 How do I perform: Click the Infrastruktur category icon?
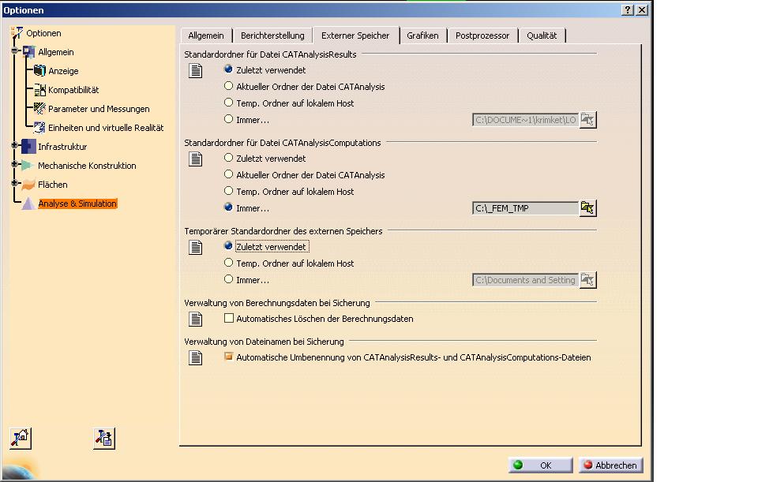tap(28, 147)
